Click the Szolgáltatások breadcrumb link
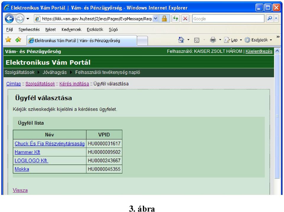Viewport: 284px width, 212px height. [40, 84]
